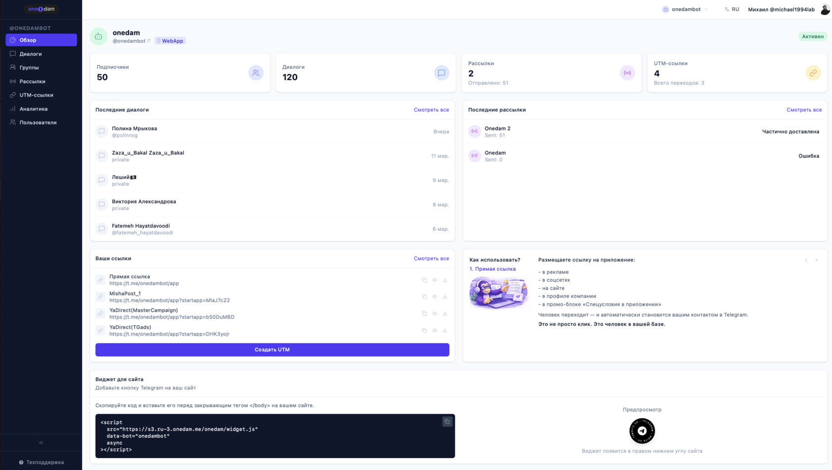Viewport: 832px width, 470px height.
Task: Open dialog with Леший
Action: pyautogui.click(x=272, y=180)
